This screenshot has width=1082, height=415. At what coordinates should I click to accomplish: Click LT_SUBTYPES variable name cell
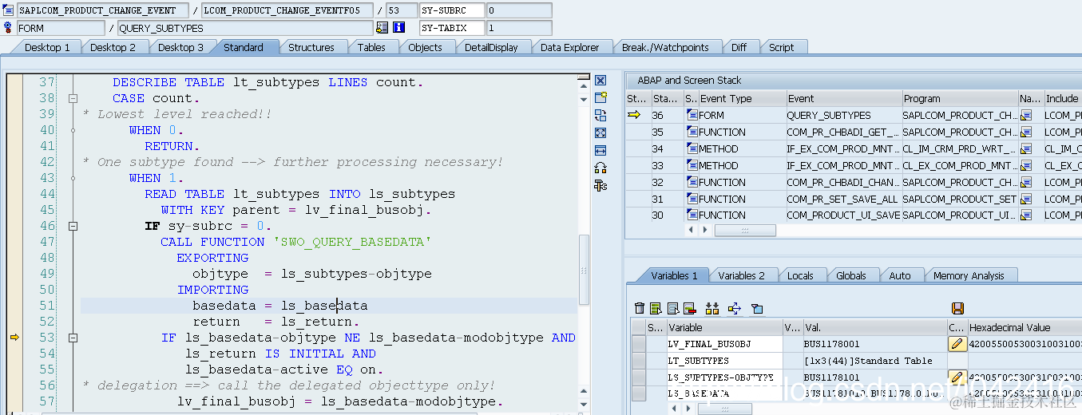[x=723, y=361]
